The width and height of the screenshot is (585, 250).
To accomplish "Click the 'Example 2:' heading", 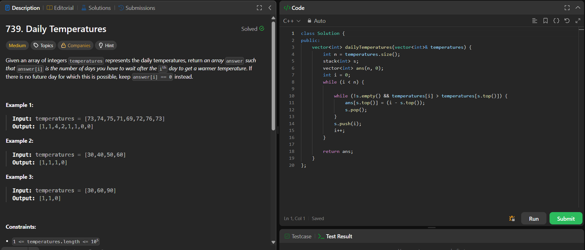I will (x=19, y=141).
